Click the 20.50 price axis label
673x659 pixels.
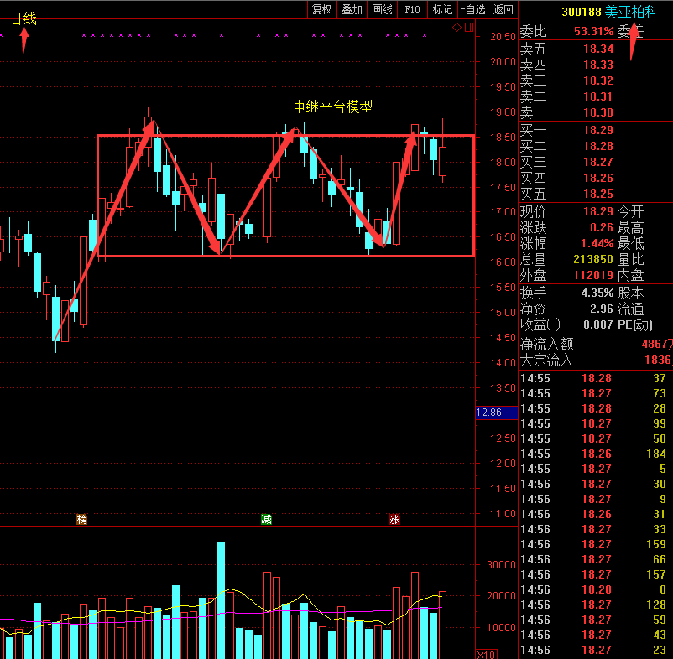[503, 36]
